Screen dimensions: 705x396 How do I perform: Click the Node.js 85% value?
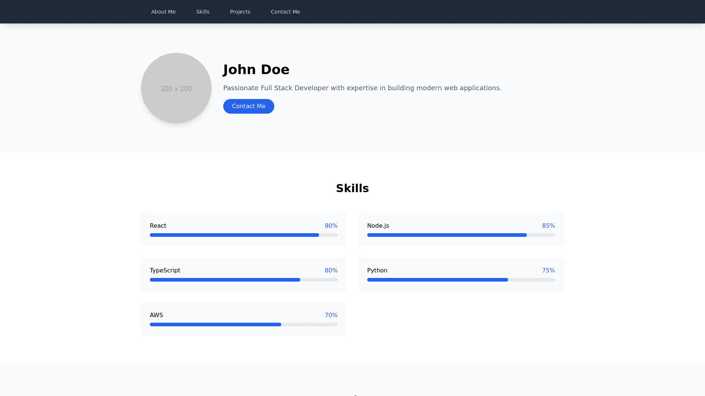pyautogui.click(x=548, y=226)
